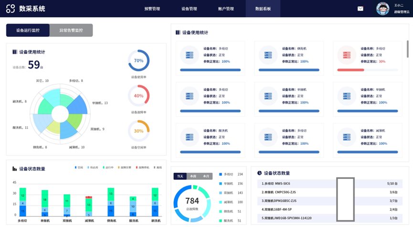413x227 pixels.
Task: Switch to the 异常告警监控 tab
Action: coord(71,30)
